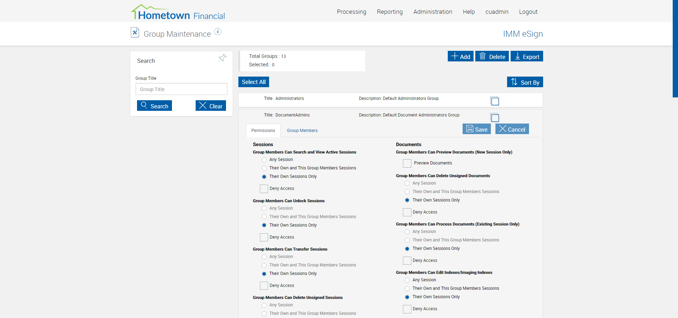
Task: Click the info icon beside Group Maintenance
Action: [x=218, y=32]
